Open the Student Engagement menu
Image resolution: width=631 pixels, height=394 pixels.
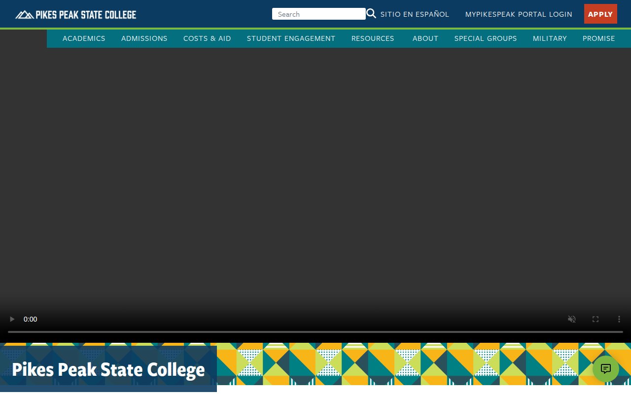(291, 38)
